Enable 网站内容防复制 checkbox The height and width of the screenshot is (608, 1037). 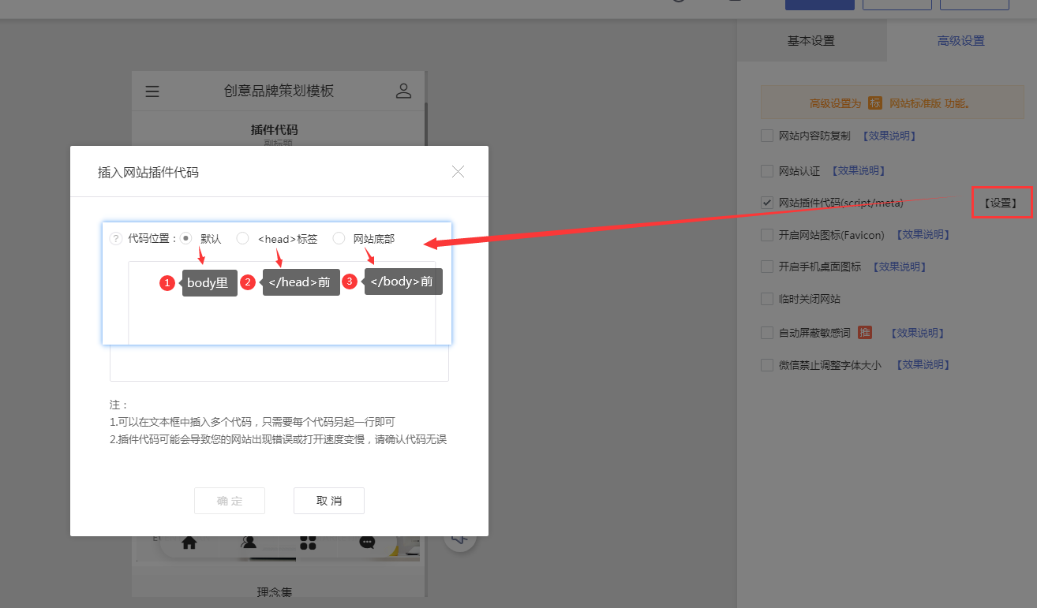tap(767, 136)
